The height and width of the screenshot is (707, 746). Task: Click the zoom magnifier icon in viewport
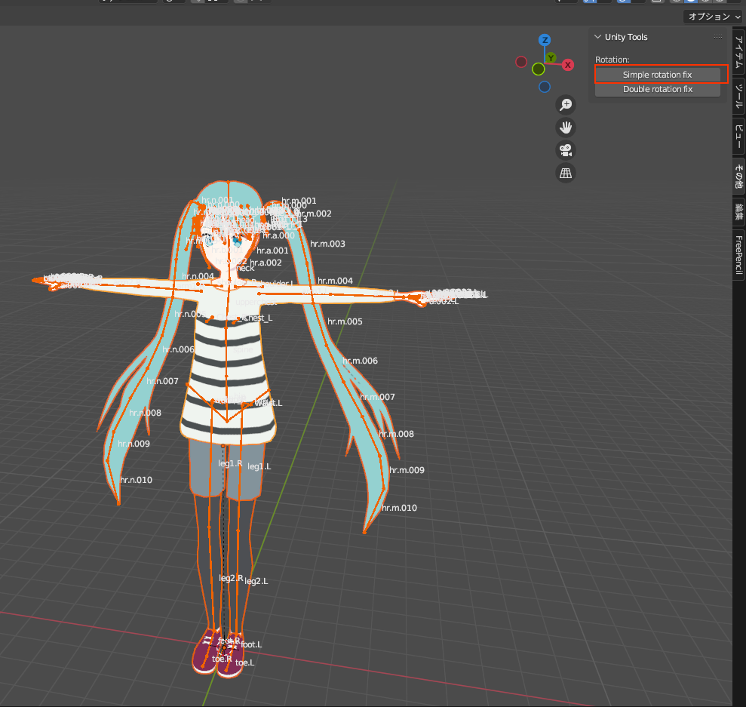[x=566, y=105]
